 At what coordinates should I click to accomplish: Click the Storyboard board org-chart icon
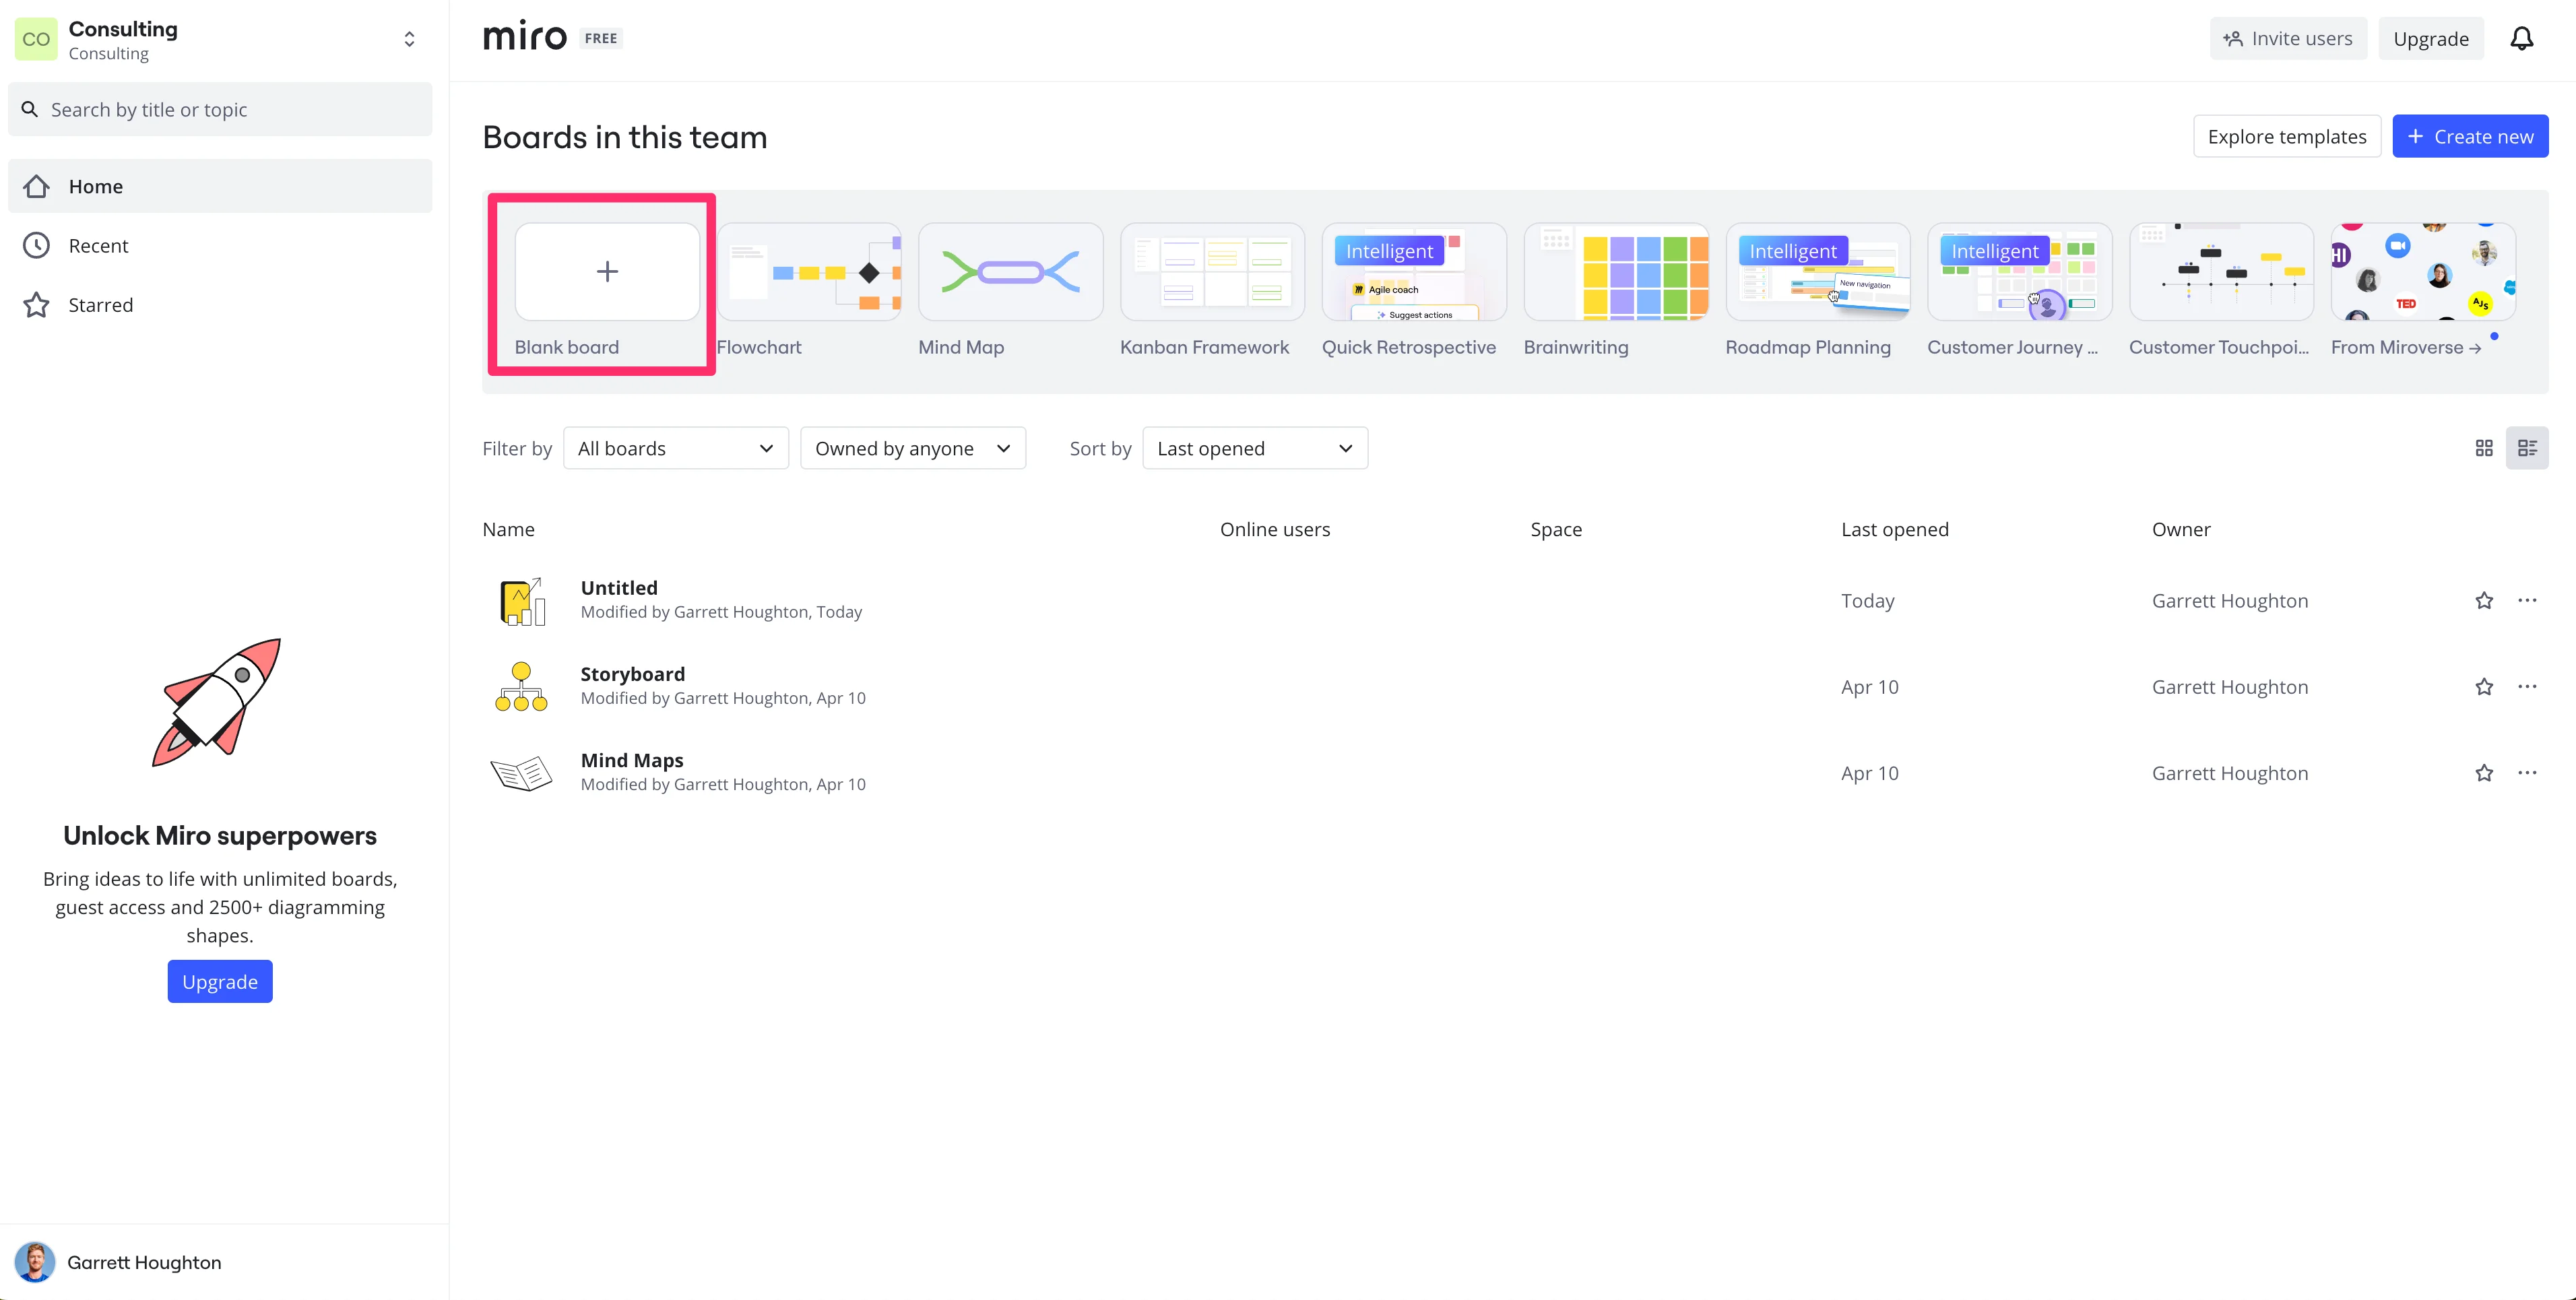click(x=521, y=687)
